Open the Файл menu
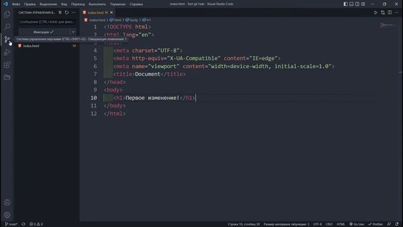Viewport: 403px width, 227px height. pos(16,4)
